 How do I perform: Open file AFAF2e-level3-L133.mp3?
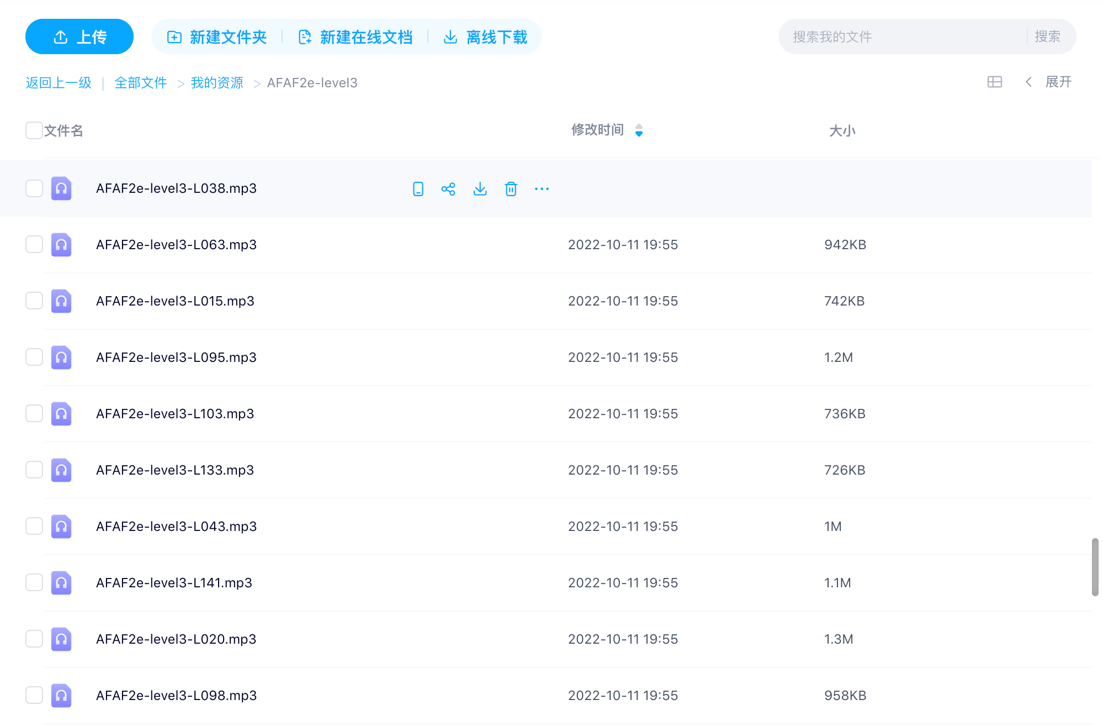[x=175, y=470]
